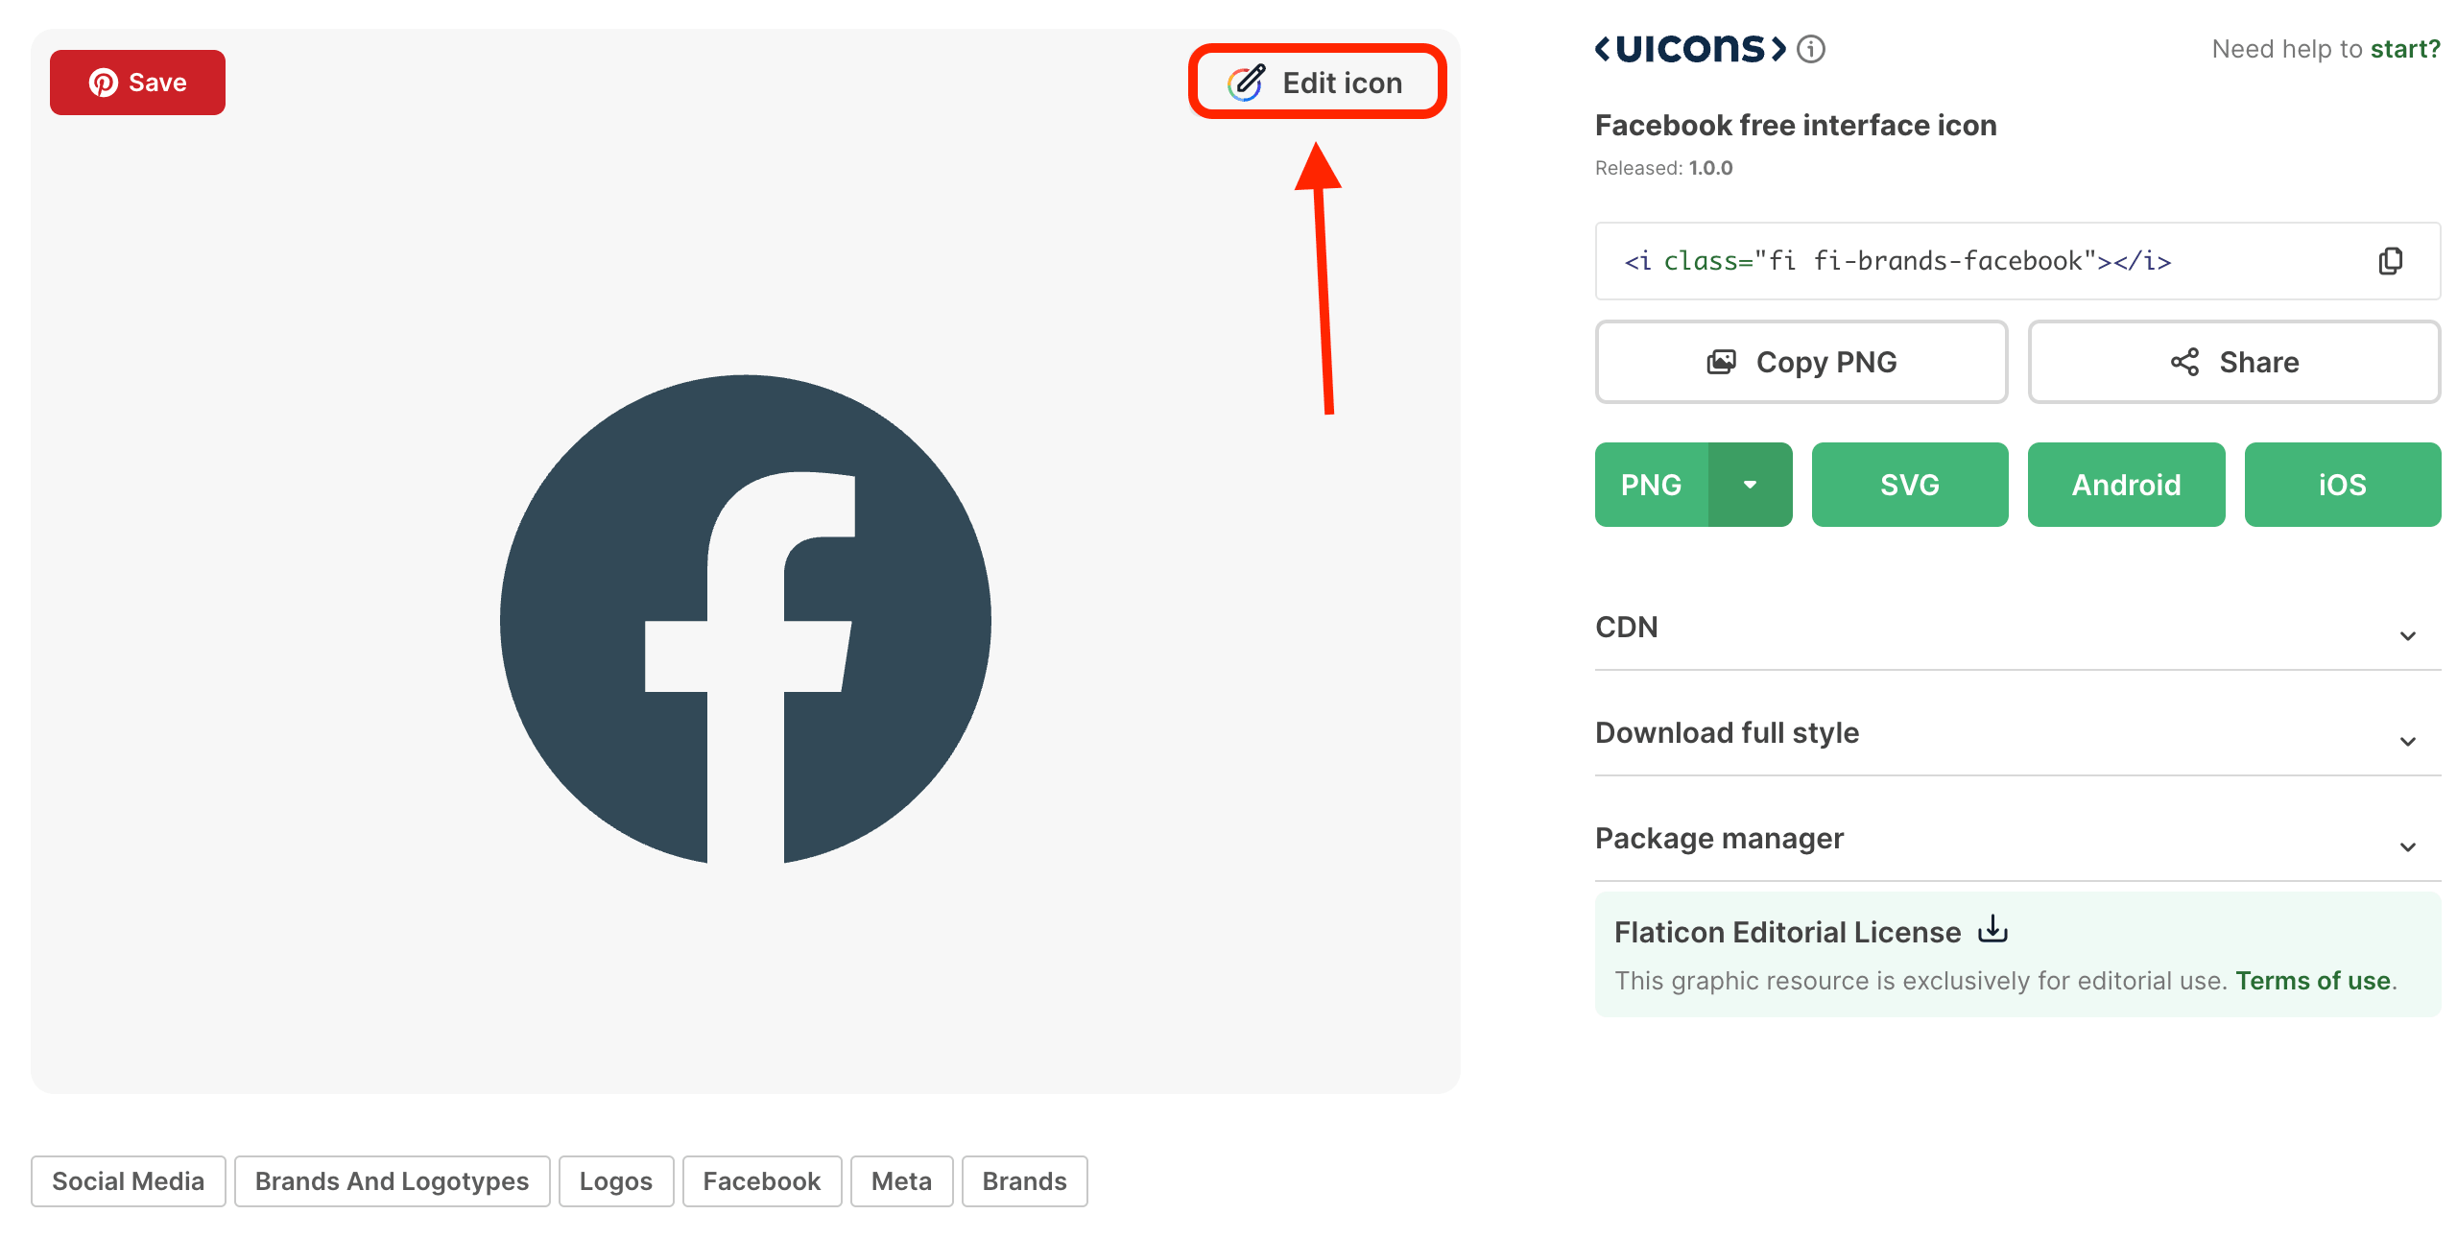Click the Facebook icon preview image
This screenshot has width=2457, height=1238.
(x=746, y=620)
